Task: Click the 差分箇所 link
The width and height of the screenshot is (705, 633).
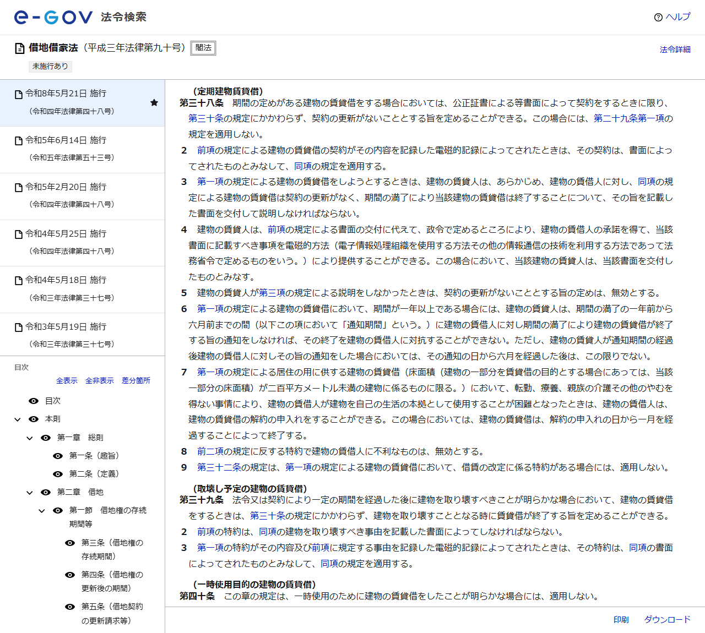Action: tap(136, 381)
